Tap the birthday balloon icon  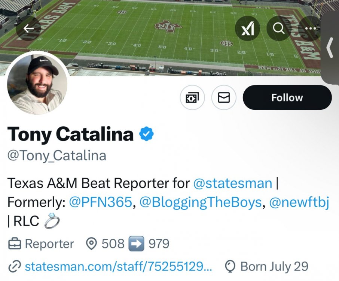[x=230, y=267]
